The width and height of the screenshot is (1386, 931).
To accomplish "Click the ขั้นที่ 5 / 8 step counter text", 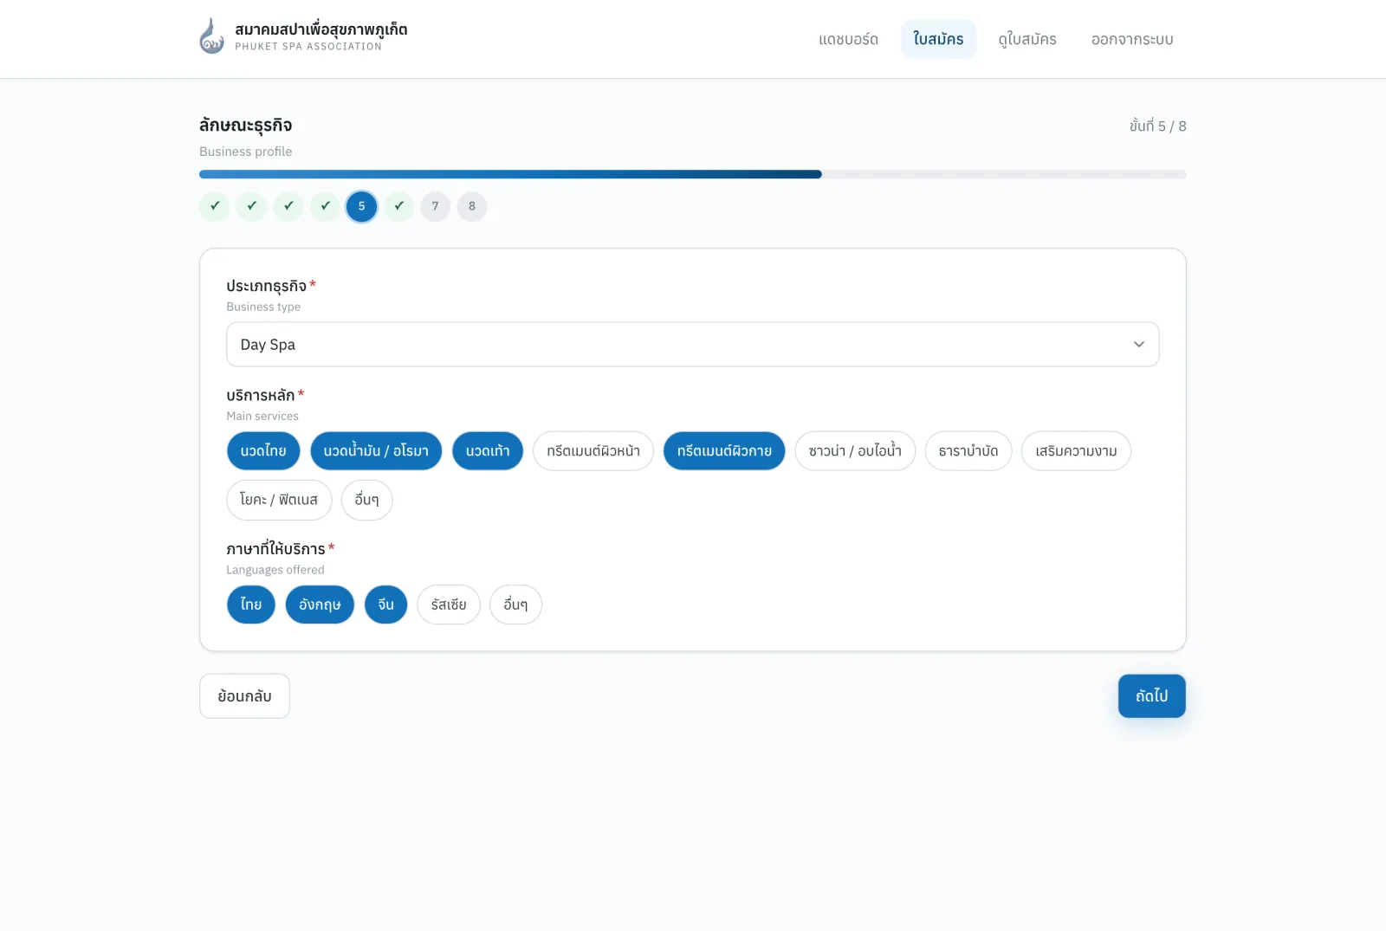I will (x=1158, y=126).
